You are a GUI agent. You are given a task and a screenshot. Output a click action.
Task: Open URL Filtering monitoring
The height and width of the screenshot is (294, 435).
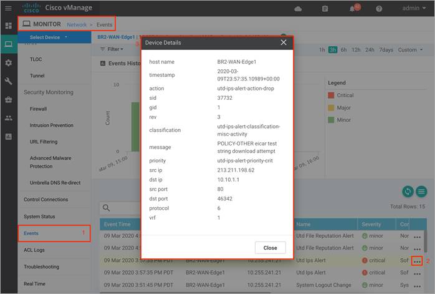[x=44, y=142]
